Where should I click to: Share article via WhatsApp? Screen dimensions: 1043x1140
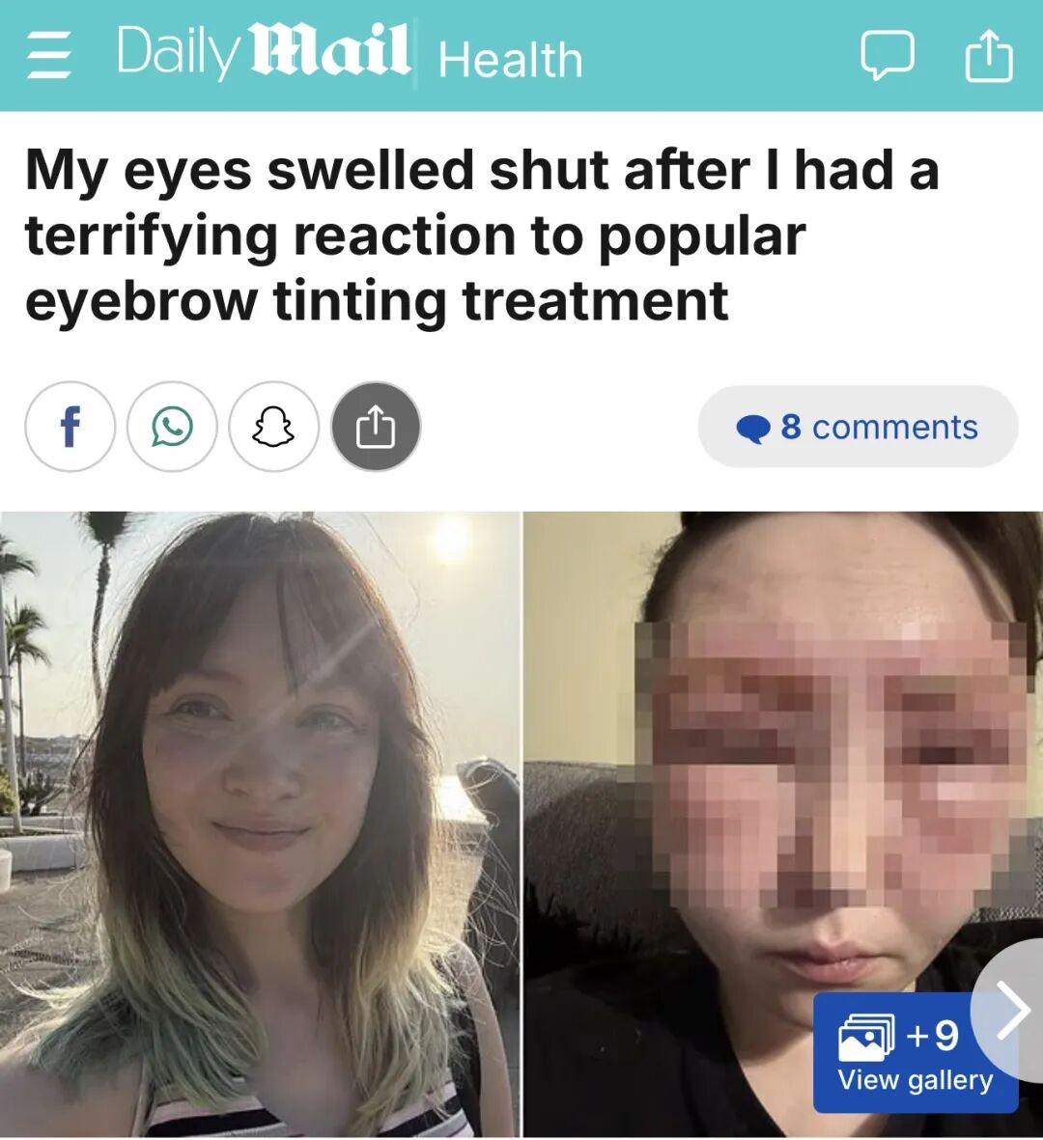click(x=172, y=427)
